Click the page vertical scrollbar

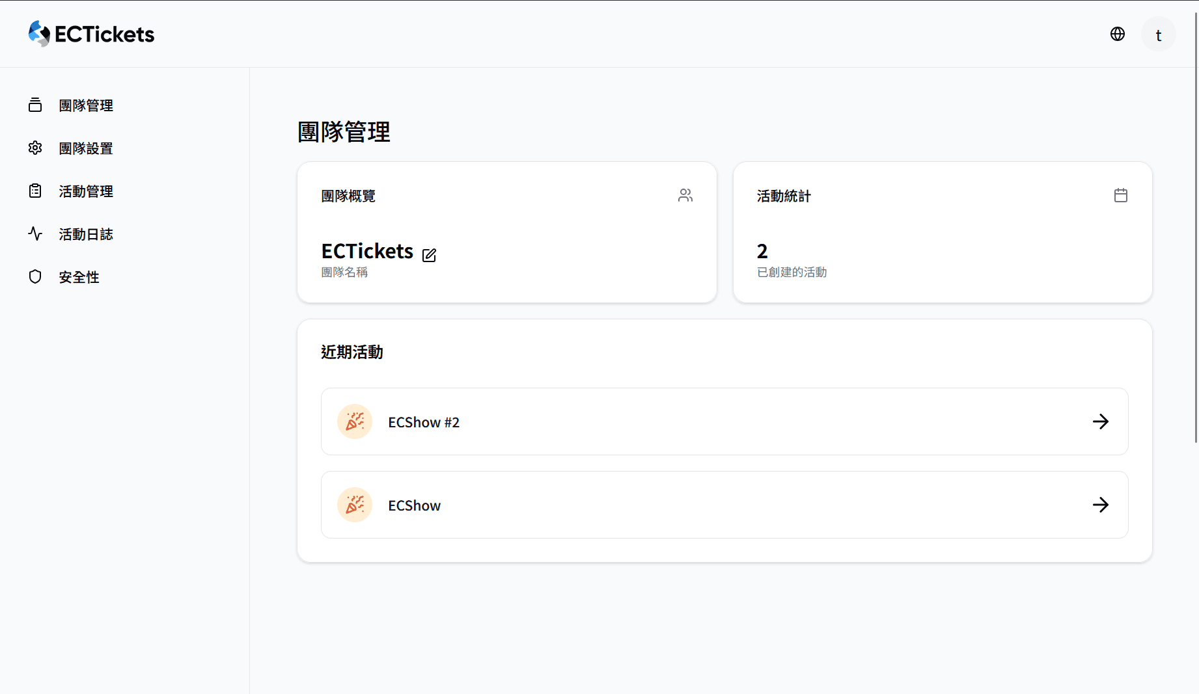[1196, 228]
